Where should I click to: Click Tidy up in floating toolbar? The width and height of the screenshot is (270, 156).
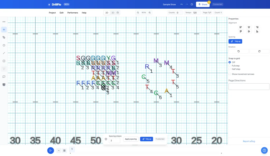point(147,139)
